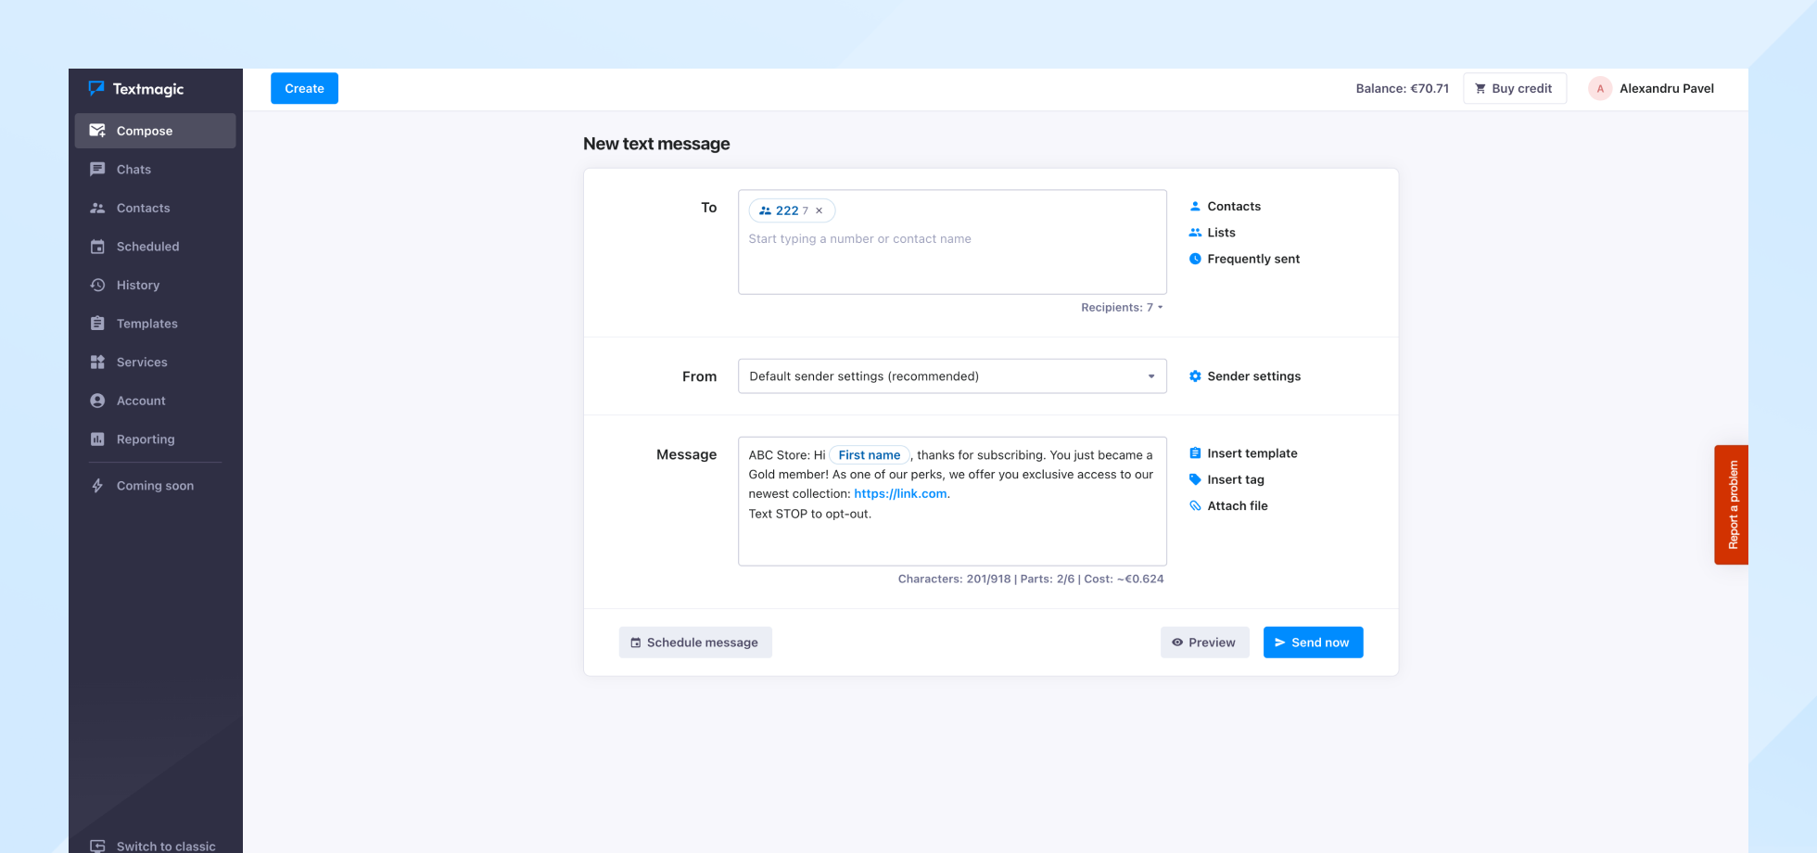Click the First name tag in message

(870, 455)
